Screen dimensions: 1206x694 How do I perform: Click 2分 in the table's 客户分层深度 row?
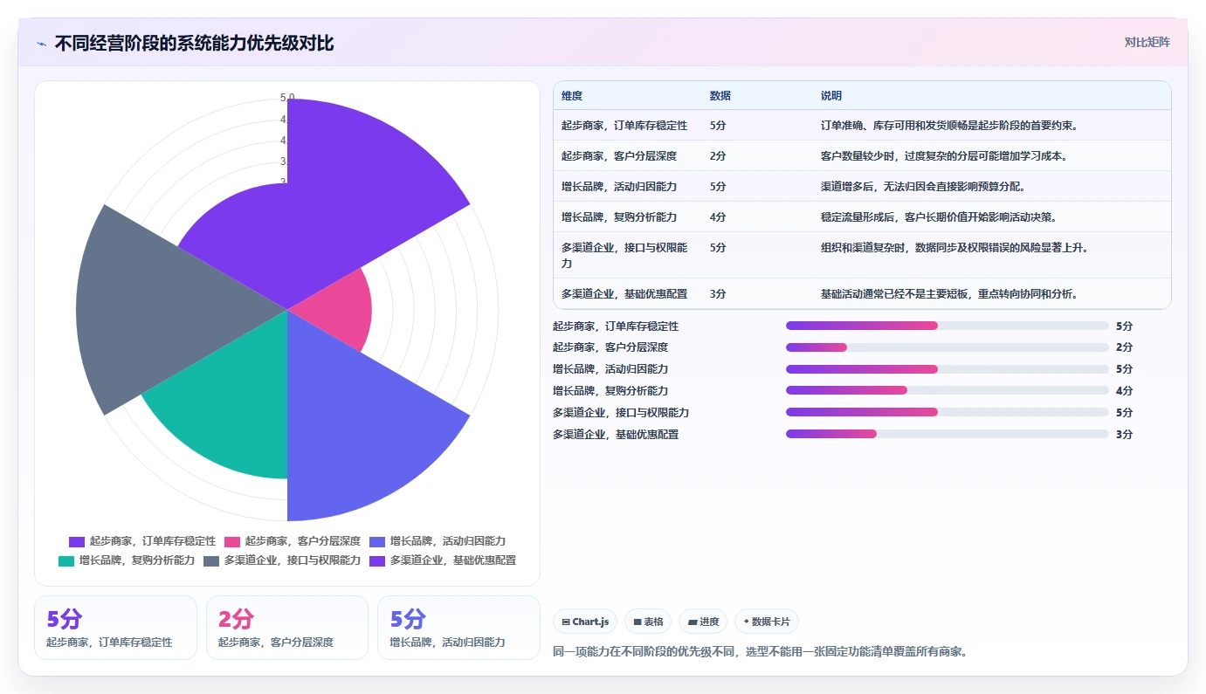click(718, 156)
